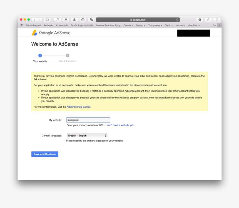Click the Safari back arrow button
The width and height of the screenshot is (239, 208).
[x=34, y=20]
